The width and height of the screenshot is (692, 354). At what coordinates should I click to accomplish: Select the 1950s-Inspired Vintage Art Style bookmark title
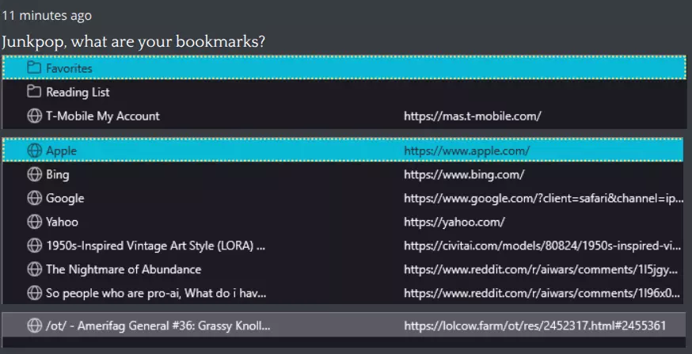click(155, 246)
